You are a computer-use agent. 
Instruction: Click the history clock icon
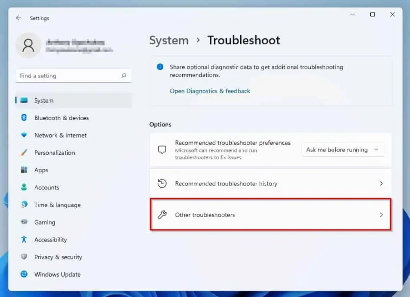point(162,183)
